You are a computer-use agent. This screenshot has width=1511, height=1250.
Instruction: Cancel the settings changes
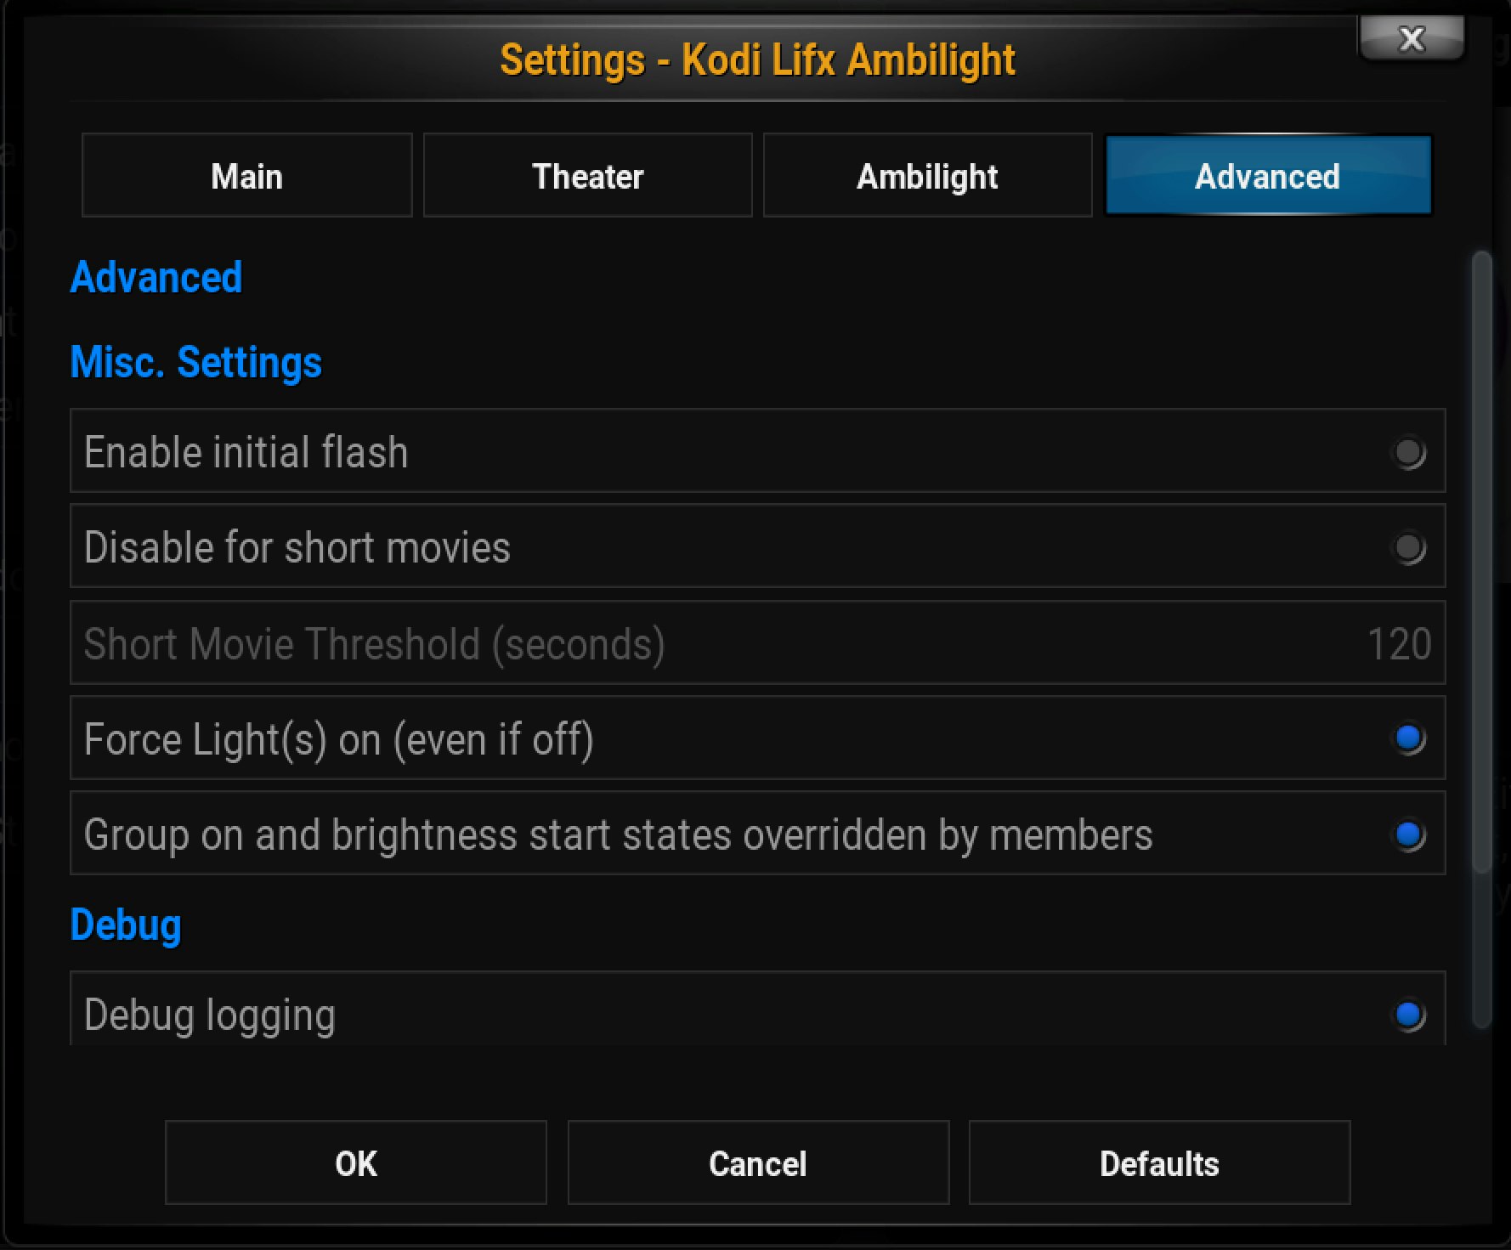click(x=757, y=1163)
